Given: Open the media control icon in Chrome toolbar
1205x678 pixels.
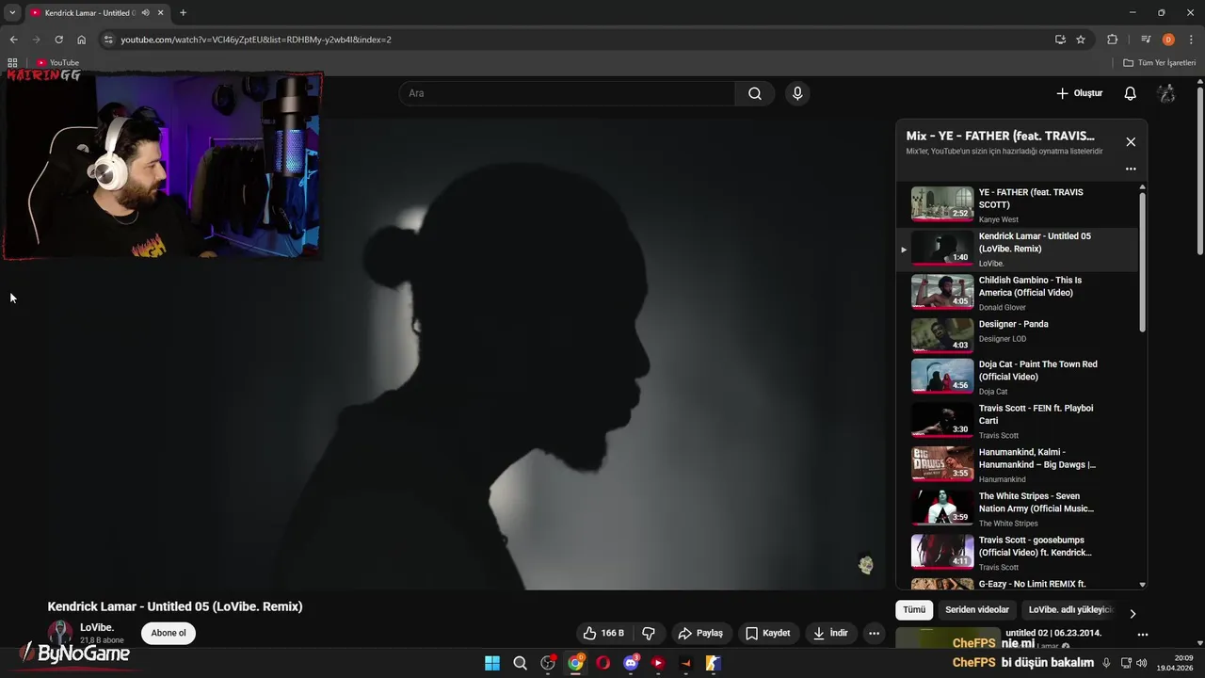Looking at the screenshot, I should pyautogui.click(x=1146, y=40).
